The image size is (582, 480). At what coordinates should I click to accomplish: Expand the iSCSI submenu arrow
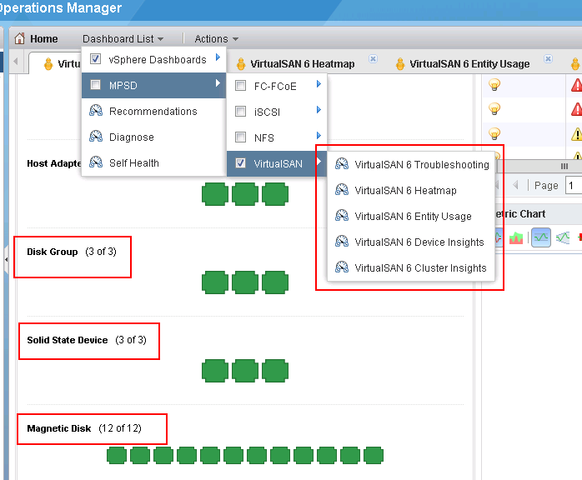tap(319, 109)
